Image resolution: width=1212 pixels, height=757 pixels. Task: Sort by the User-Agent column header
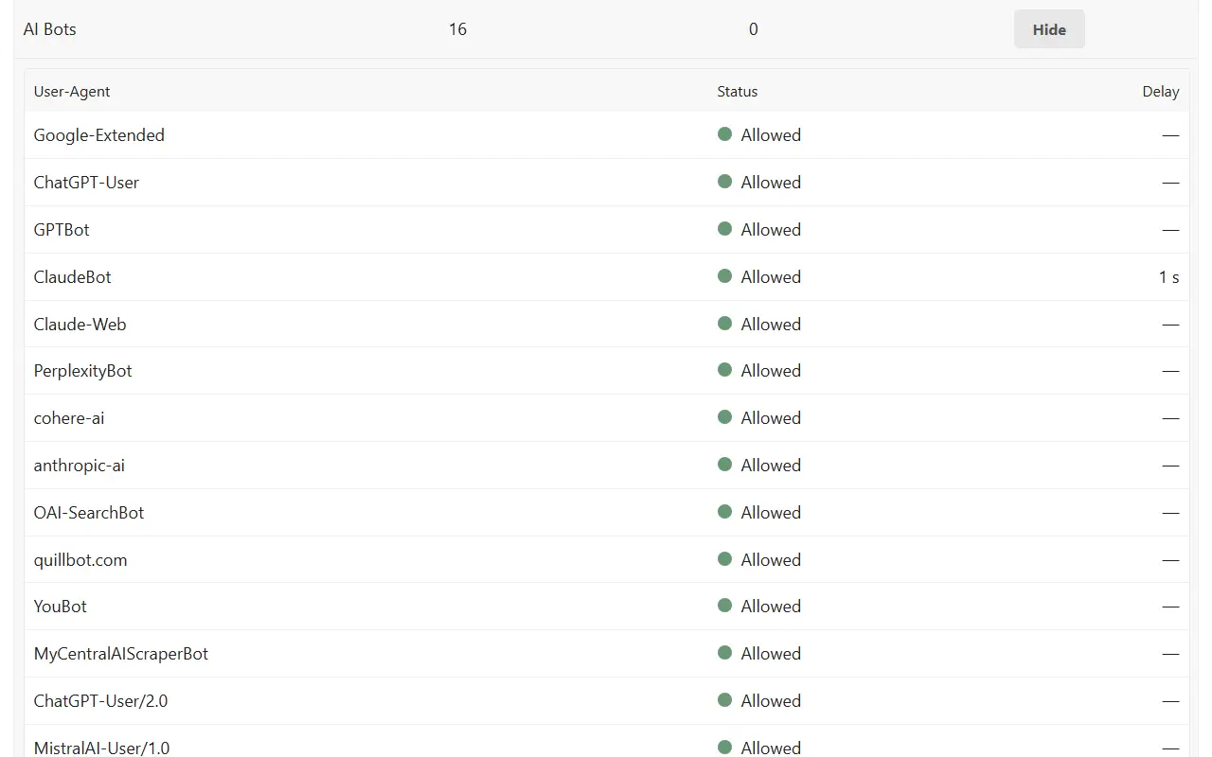tap(72, 91)
